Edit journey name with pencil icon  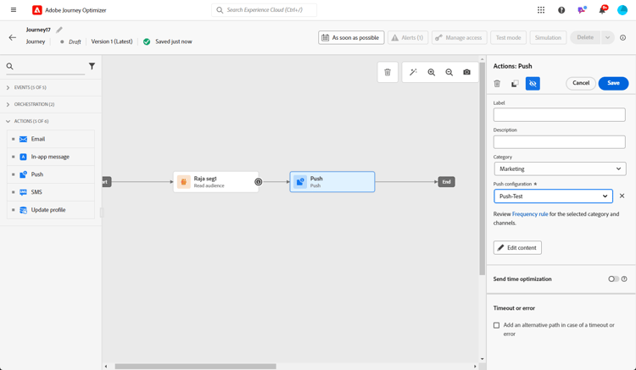coord(59,30)
